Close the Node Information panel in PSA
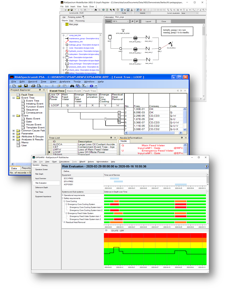This screenshot has width=226, height=290. pyautogui.click(x=186, y=138)
